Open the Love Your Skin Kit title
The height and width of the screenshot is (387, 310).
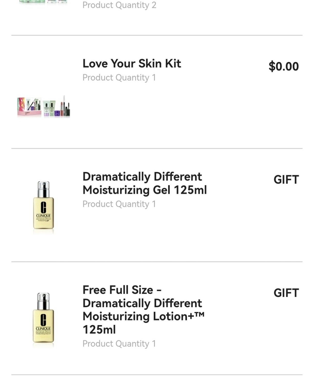click(132, 63)
